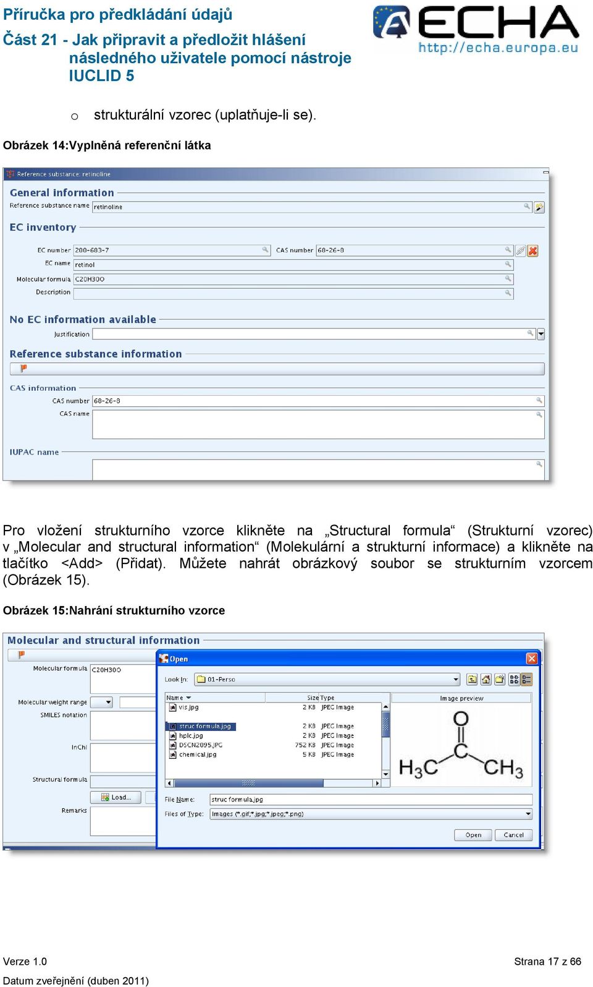Click flag icon under Molecular and structural information
This screenshot has width=593, height=987.
click(x=21, y=654)
